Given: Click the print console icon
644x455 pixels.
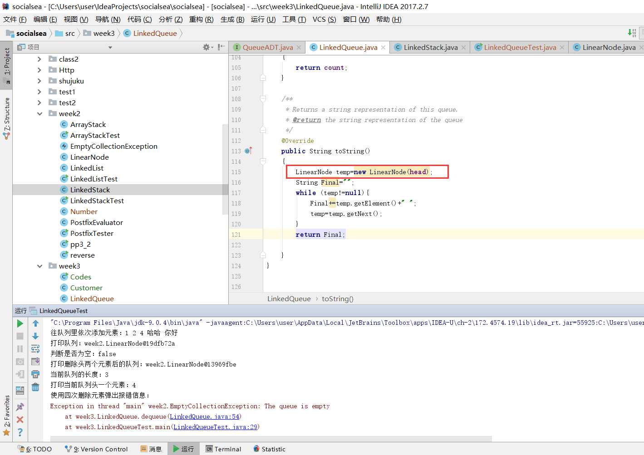Looking at the screenshot, I should point(35,374).
